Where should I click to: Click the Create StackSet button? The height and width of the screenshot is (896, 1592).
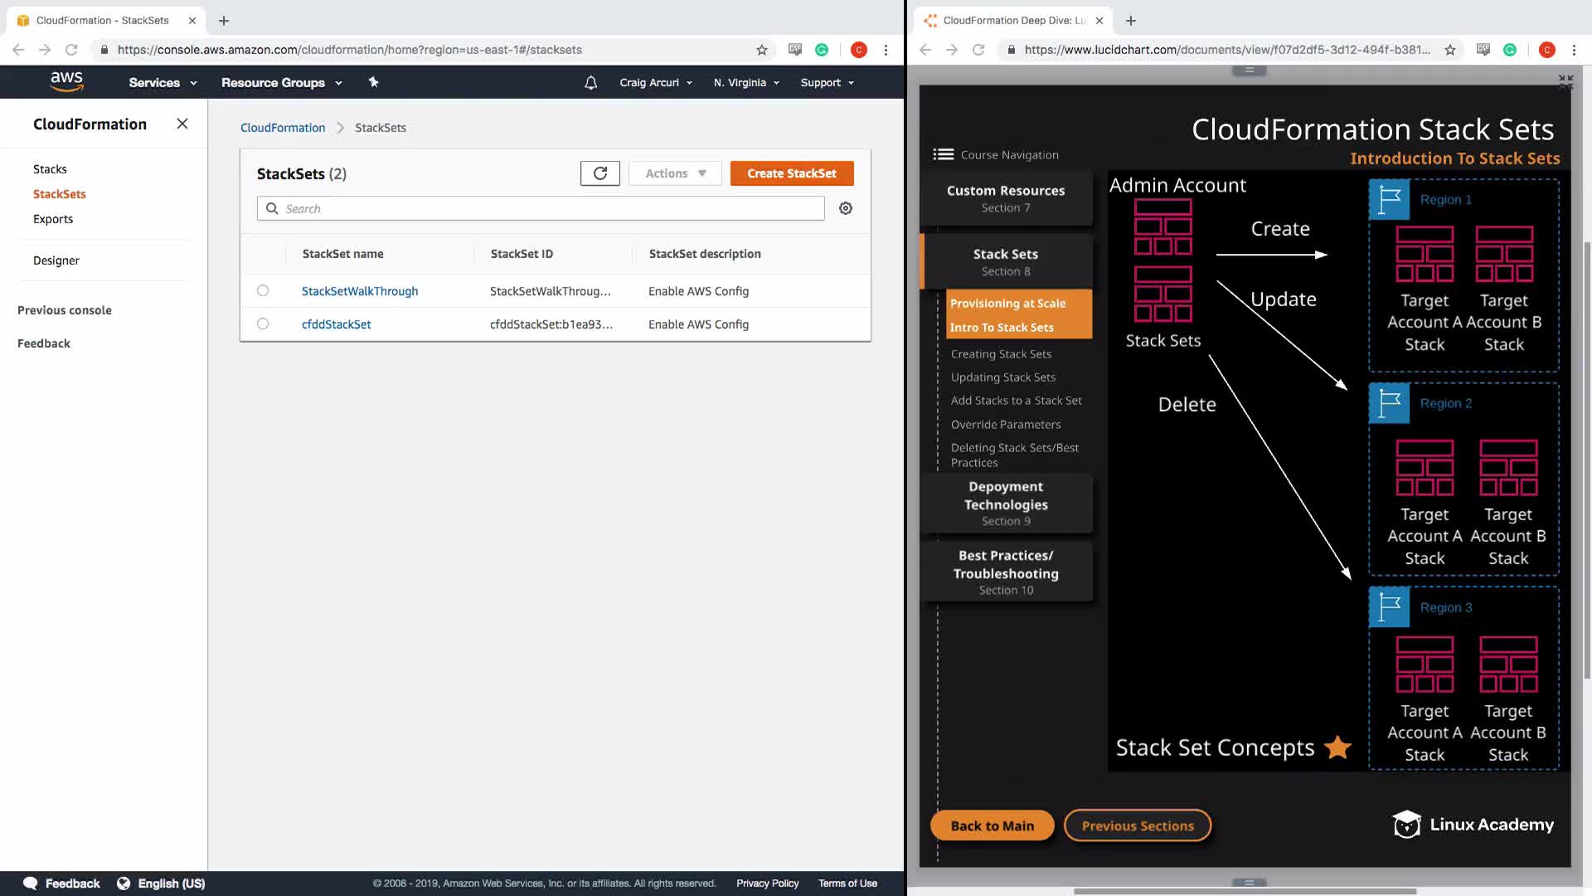coord(791,173)
